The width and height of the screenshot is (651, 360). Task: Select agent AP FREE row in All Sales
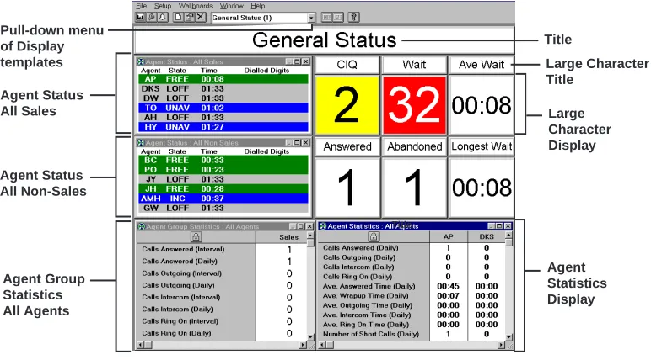click(x=223, y=79)
